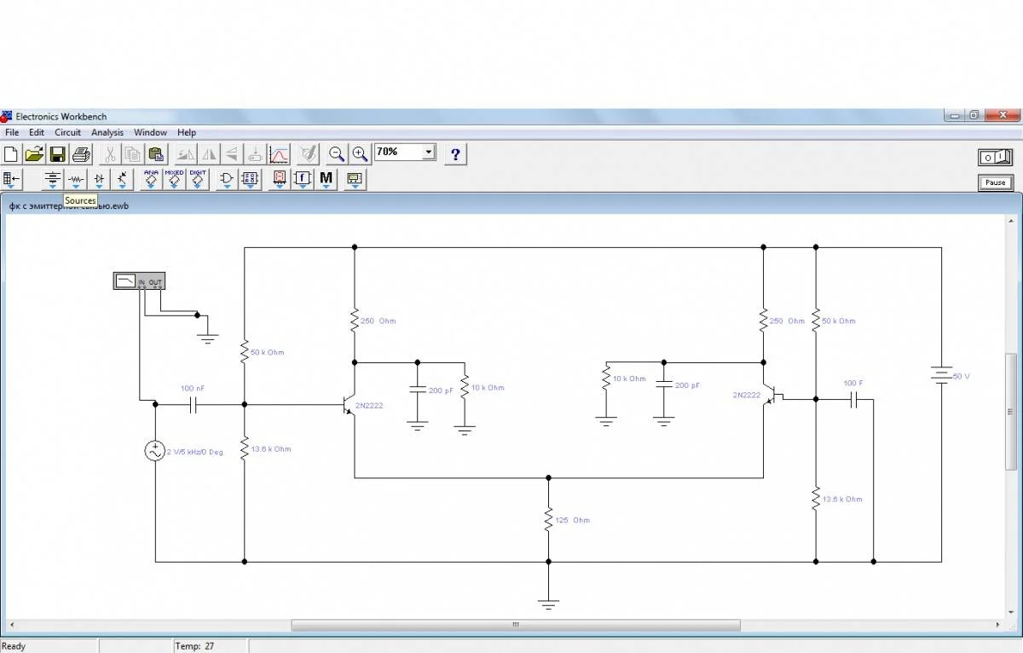The image size is (1023, 653).
Task: Open a circuit file with folder icon
Action: click(x=34, y=154)
